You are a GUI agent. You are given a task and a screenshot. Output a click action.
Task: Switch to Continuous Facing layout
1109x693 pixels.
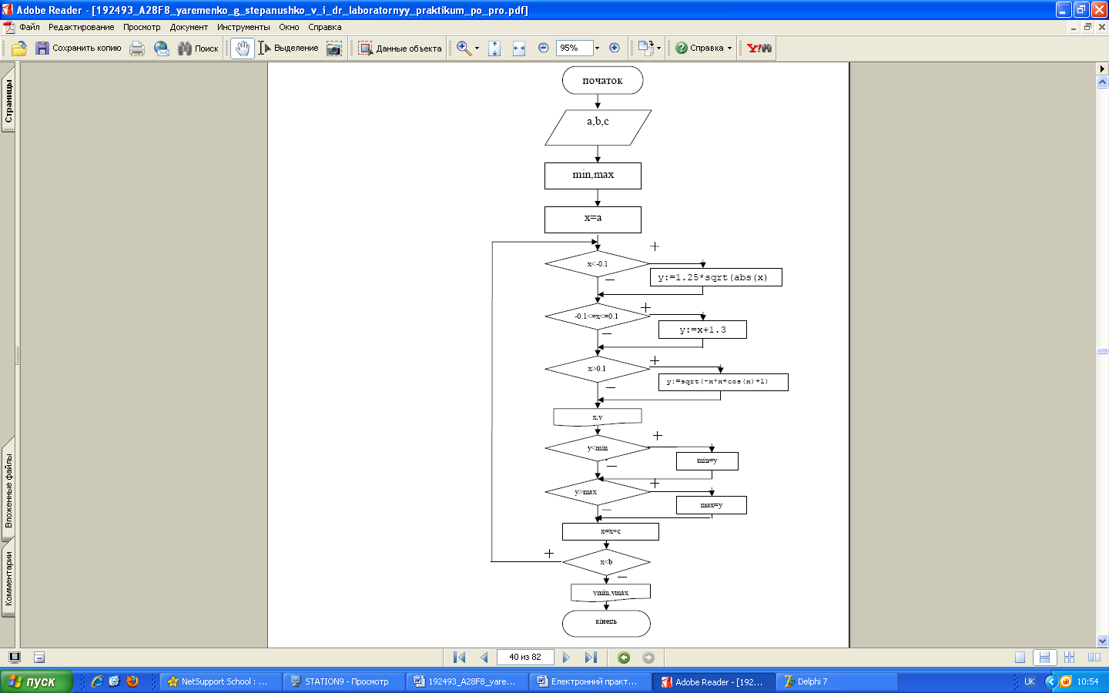(1069, 658)
